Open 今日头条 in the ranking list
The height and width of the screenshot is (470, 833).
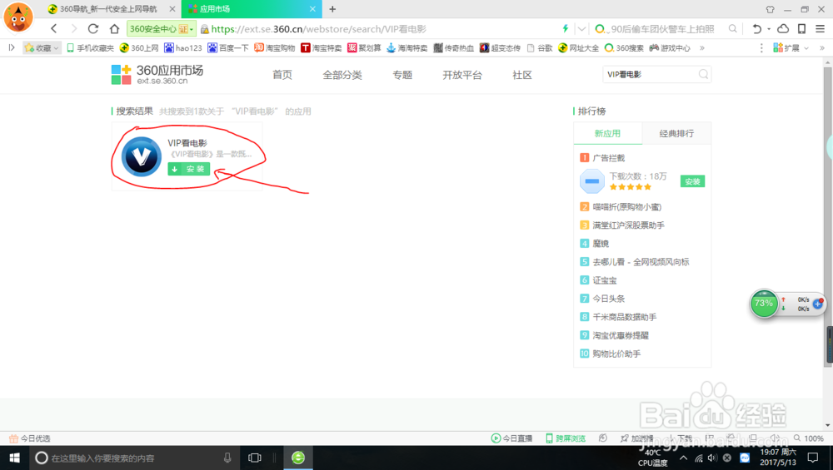tap(608, 299)
